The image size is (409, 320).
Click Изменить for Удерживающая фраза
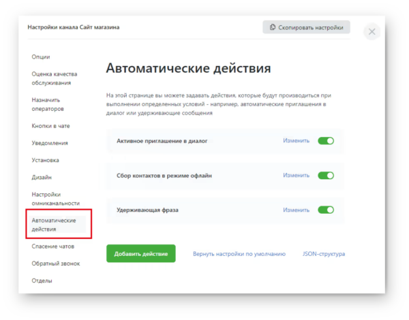pyautogui.click(x=297, y=210)
